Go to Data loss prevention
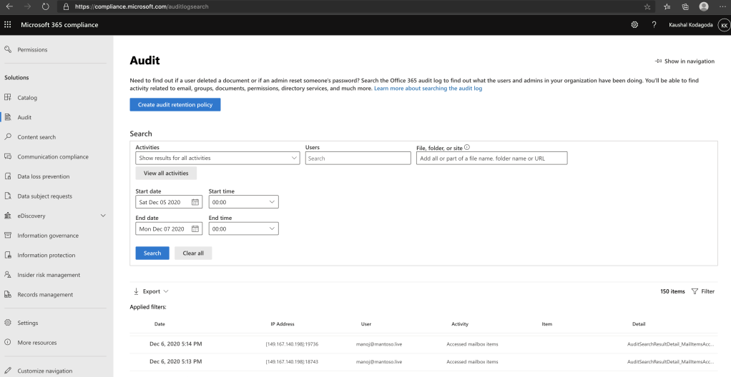Image resolution: width=731 pixels, height=377 pixels. (x=44, y=176)
